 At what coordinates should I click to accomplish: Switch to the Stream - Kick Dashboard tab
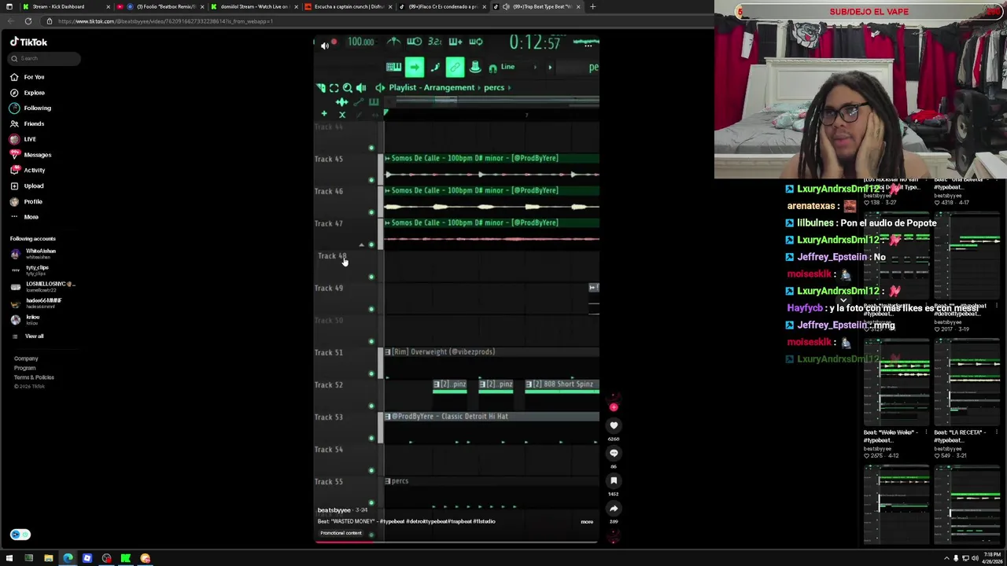(x=58, y=6)
